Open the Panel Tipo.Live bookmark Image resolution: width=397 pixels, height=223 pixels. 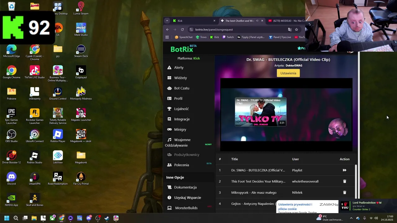[280, 37]
